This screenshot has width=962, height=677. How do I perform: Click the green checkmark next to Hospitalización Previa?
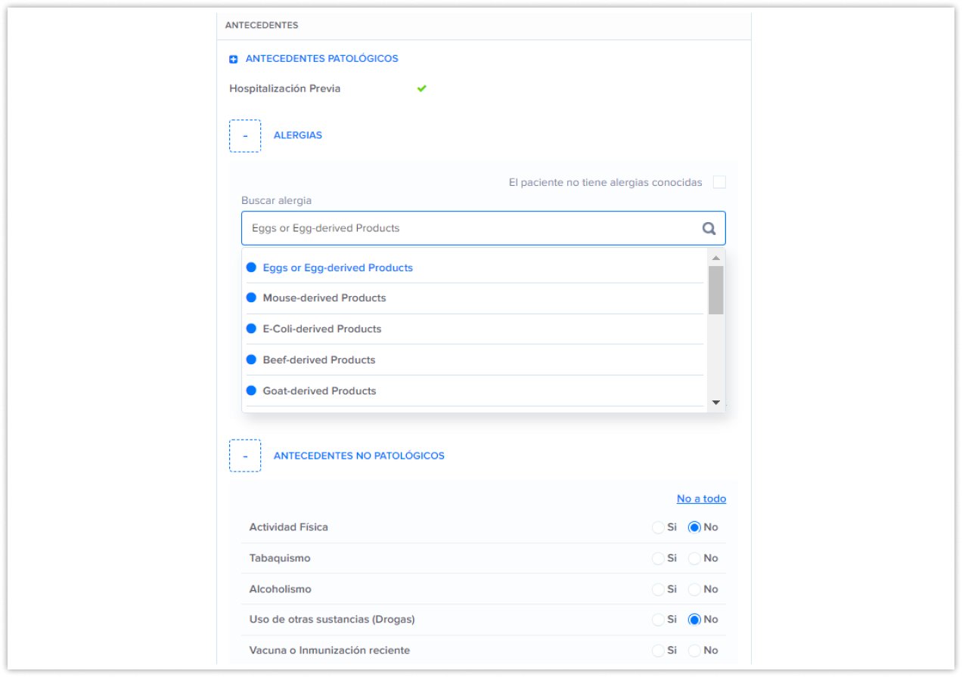pyautogui.click(x=422, y=88)
